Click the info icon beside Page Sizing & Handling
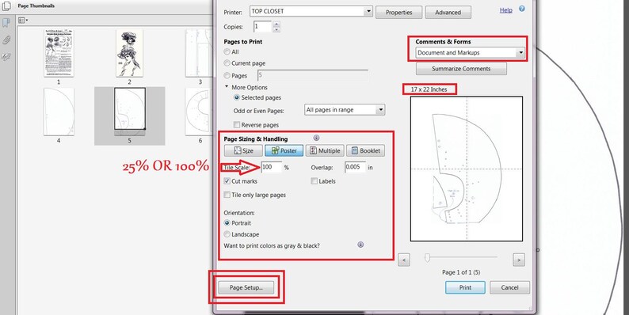 pos(316,139)
